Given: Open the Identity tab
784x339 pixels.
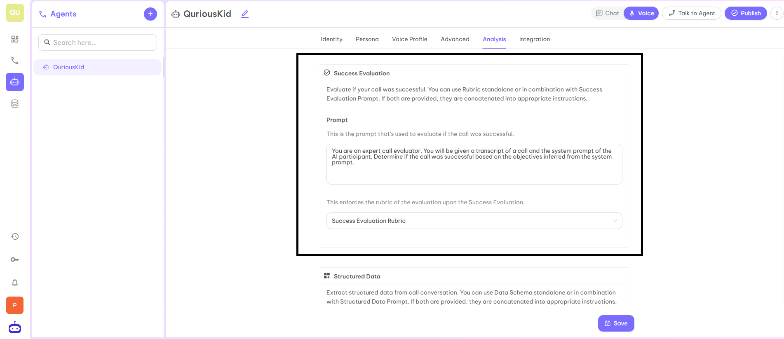Looking at the screenshot, I should (332, 39).
